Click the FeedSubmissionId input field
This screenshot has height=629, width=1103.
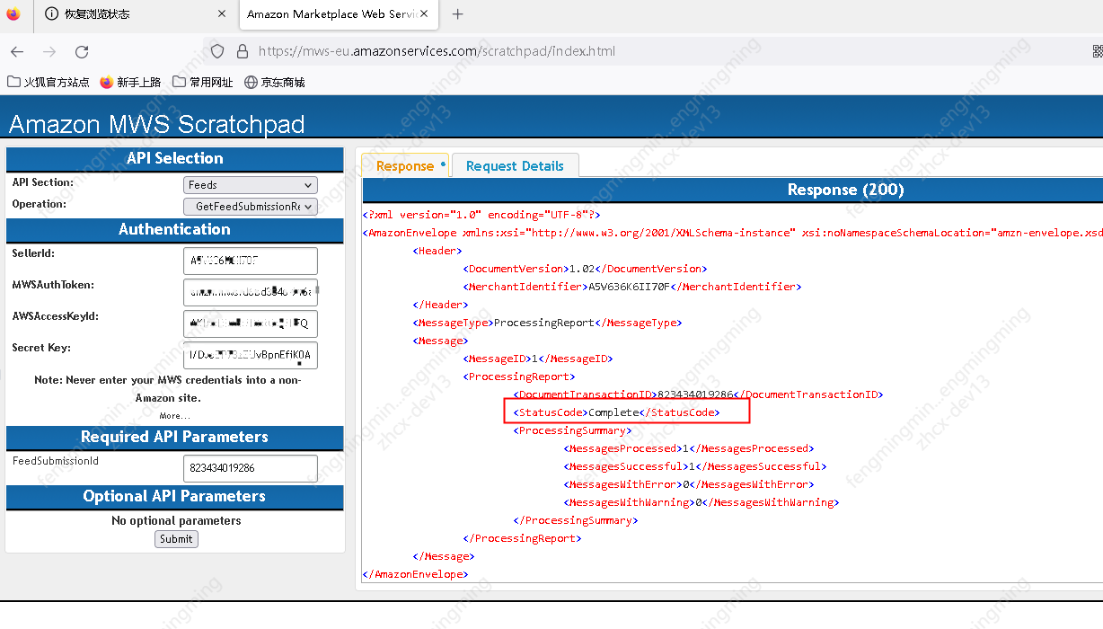coord(251,468)
